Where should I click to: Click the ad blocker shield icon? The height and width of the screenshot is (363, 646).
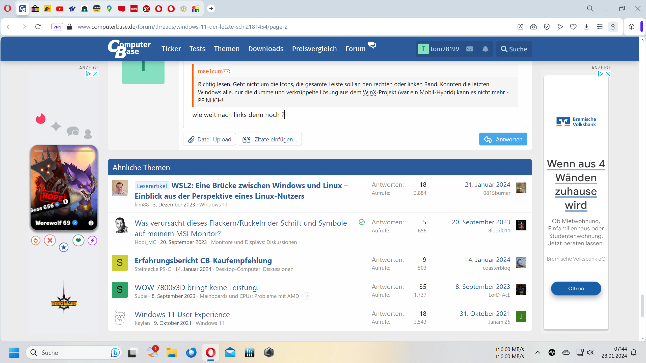click(x=547, y=27)
